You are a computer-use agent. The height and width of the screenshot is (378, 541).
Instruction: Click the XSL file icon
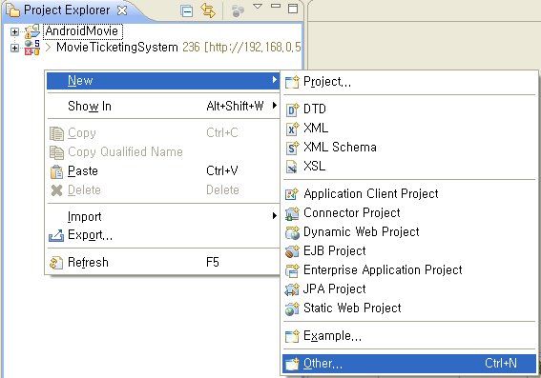(292, 167)
